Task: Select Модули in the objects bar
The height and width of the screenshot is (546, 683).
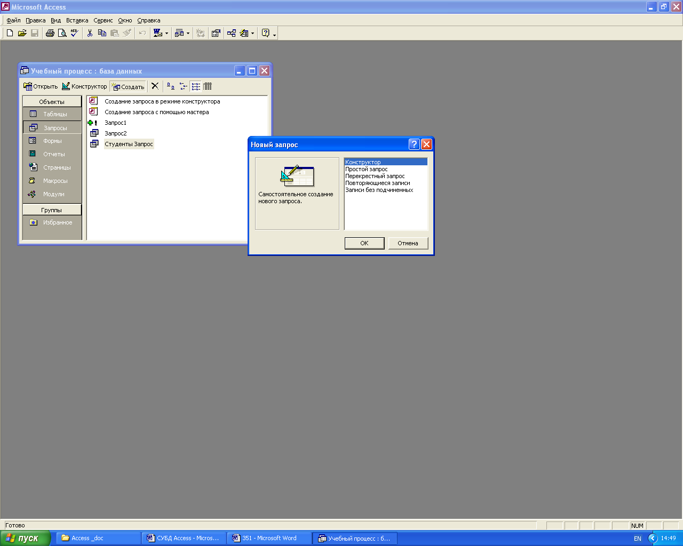Action: [x=52, y=194]
